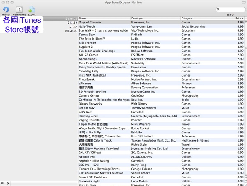Select the Wings Earth Flight Simulator row
Viewport: 247px width, 186px height.
[x=161, y=128]
